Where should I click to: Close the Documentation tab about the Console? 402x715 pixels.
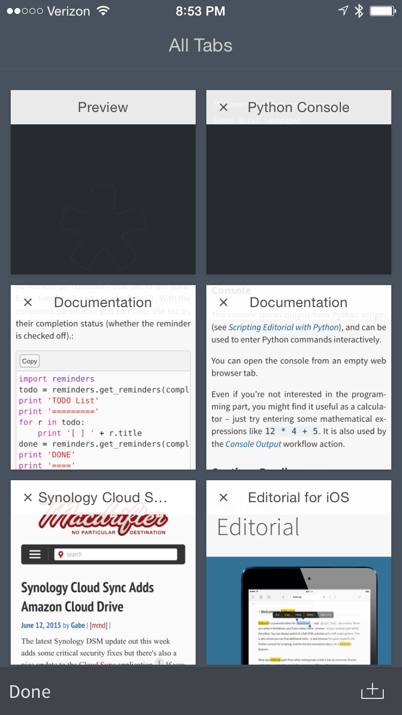[x=224, y=302]
